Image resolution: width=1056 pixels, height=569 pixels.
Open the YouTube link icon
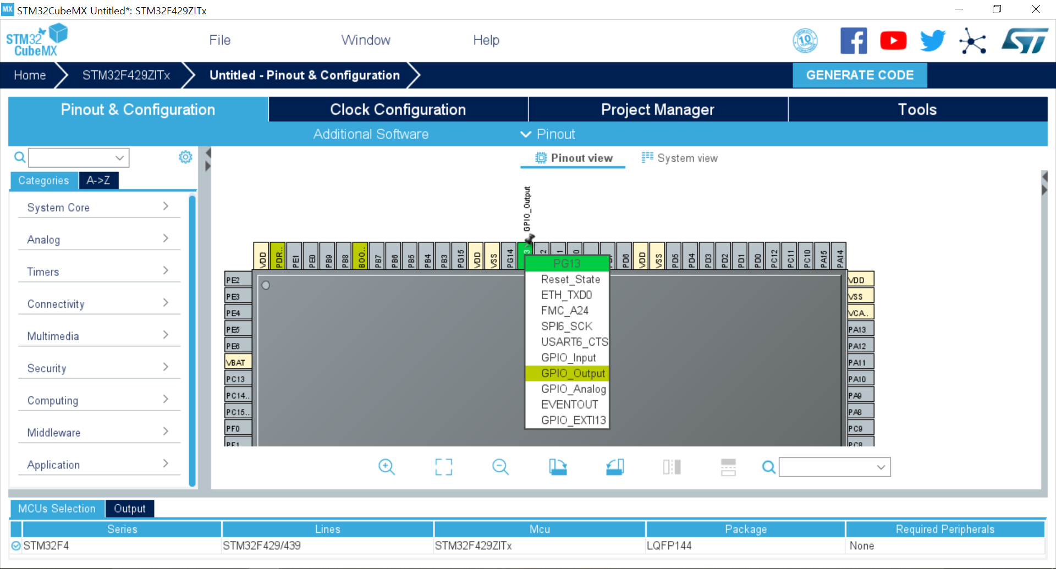(893, 41)
